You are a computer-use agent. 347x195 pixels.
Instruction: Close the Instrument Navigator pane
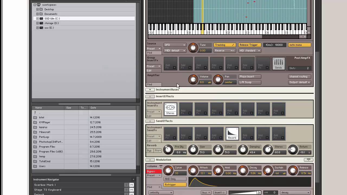[x=133, y=179]
